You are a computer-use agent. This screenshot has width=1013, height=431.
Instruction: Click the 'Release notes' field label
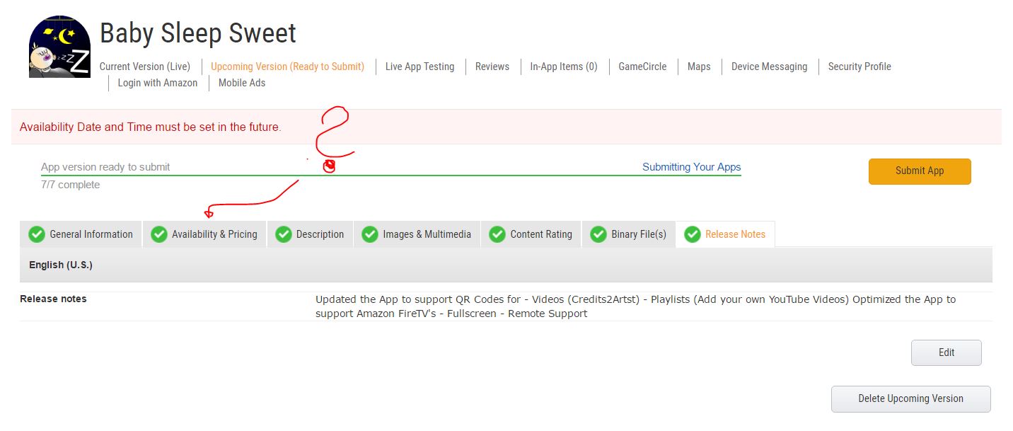(53, 299)
